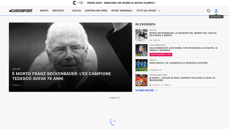Viewport: 229px width, 129px height.
Task: Click the "7 ORE FA" timestamp
Action: pos(167,85)
